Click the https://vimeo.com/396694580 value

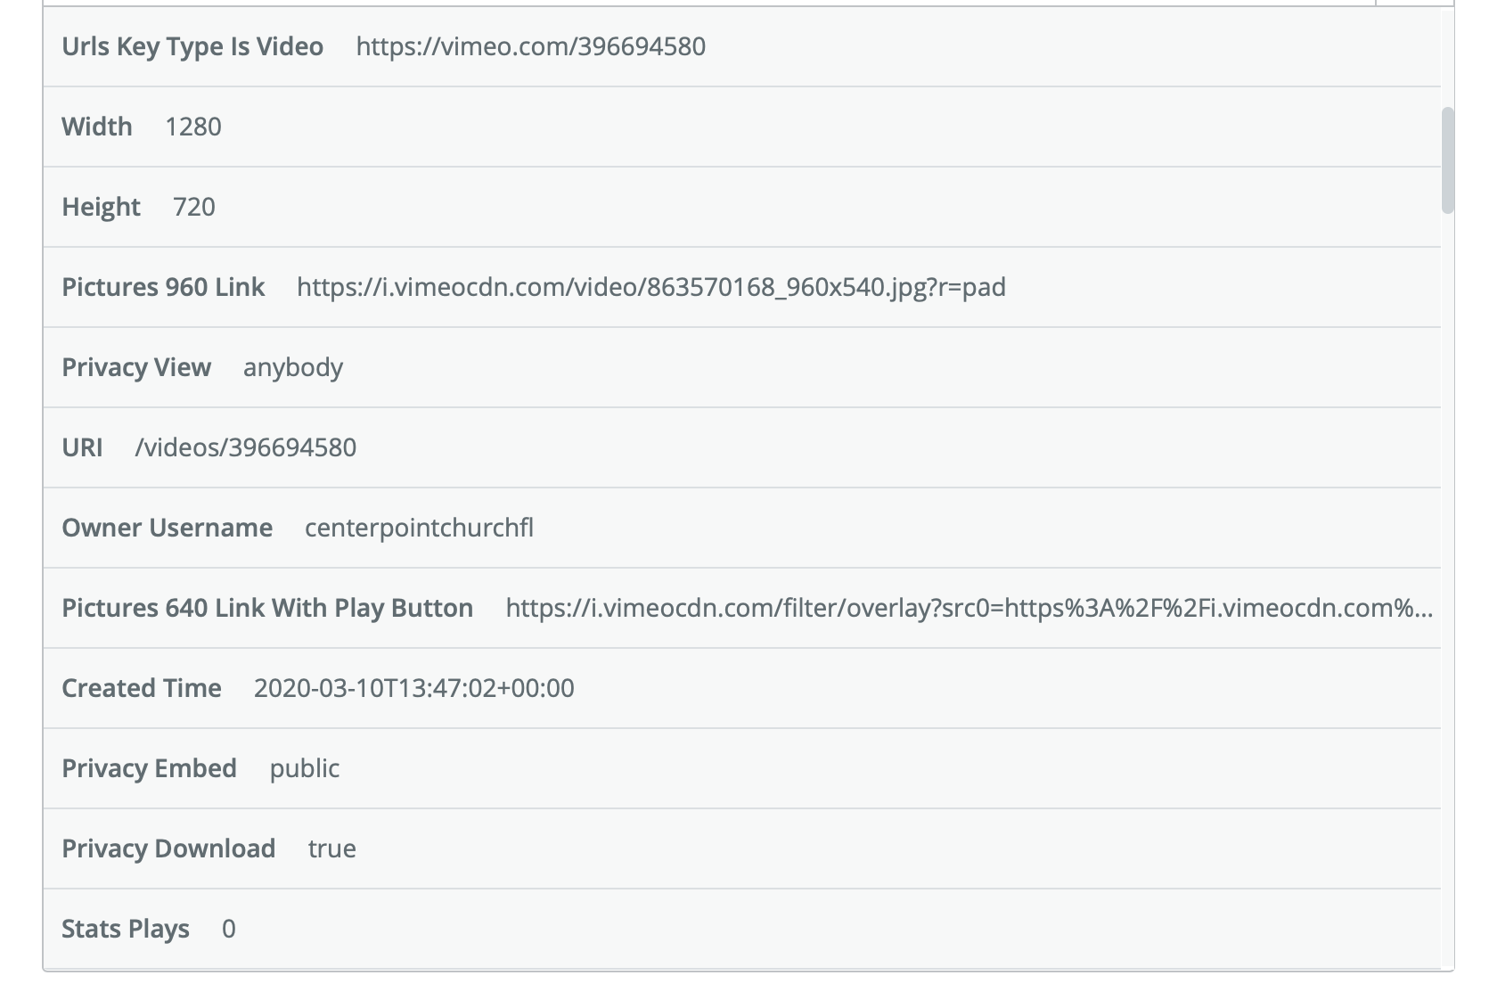point(531,46)
